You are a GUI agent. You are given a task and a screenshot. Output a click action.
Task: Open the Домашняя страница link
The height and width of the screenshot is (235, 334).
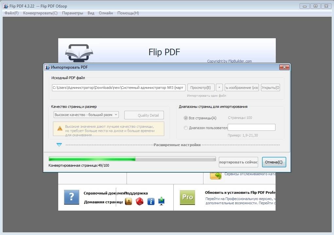[103, 202]
